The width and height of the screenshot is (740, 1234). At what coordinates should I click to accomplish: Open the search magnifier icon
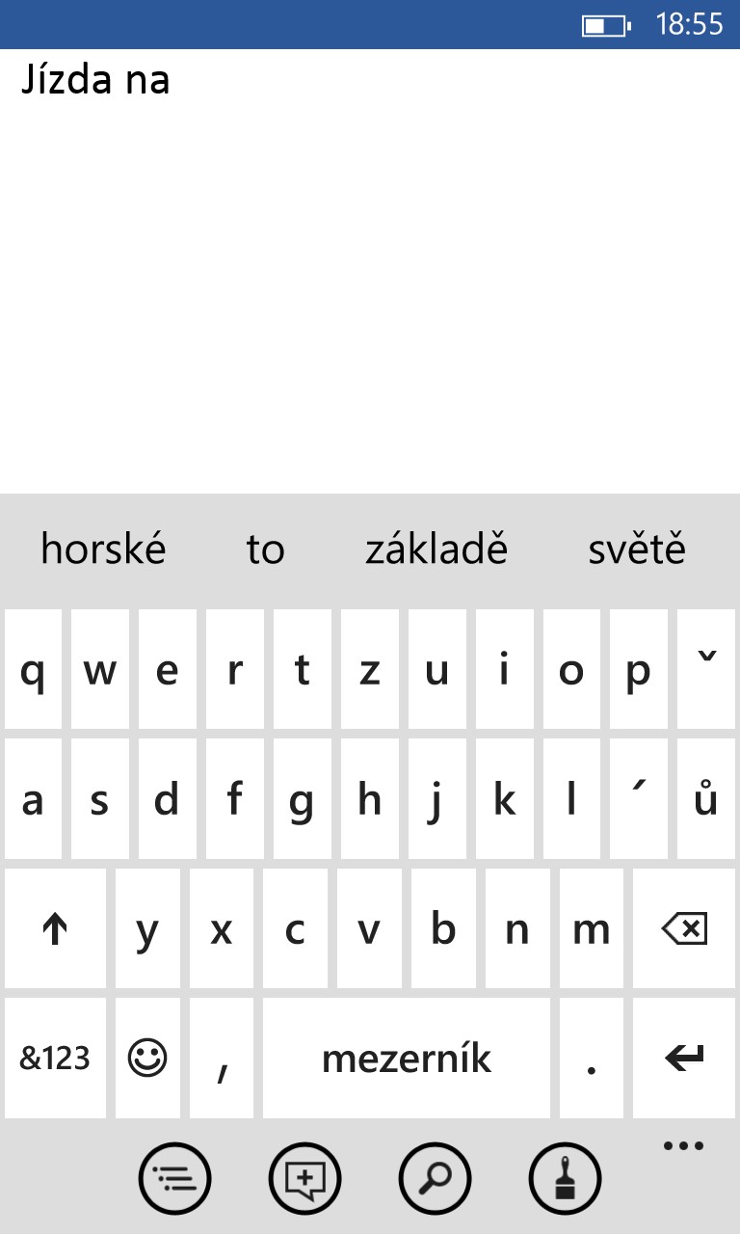tap(435, 1178)
